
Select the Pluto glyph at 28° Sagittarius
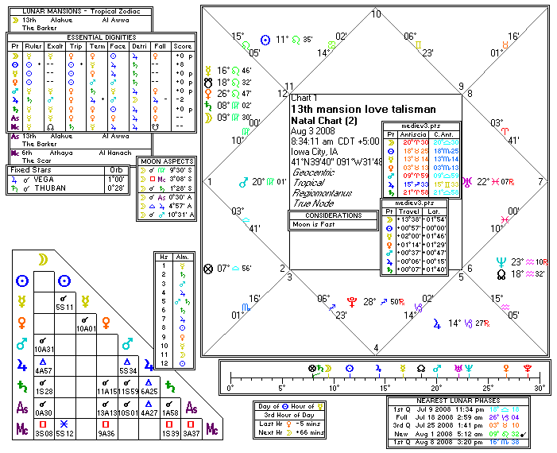coord(350,302)
